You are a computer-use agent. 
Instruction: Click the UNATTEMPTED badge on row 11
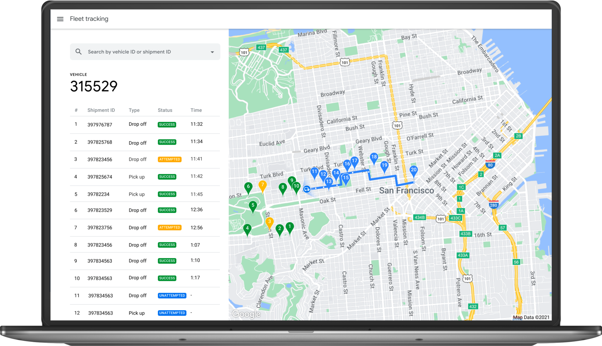(x=172, y=295)
